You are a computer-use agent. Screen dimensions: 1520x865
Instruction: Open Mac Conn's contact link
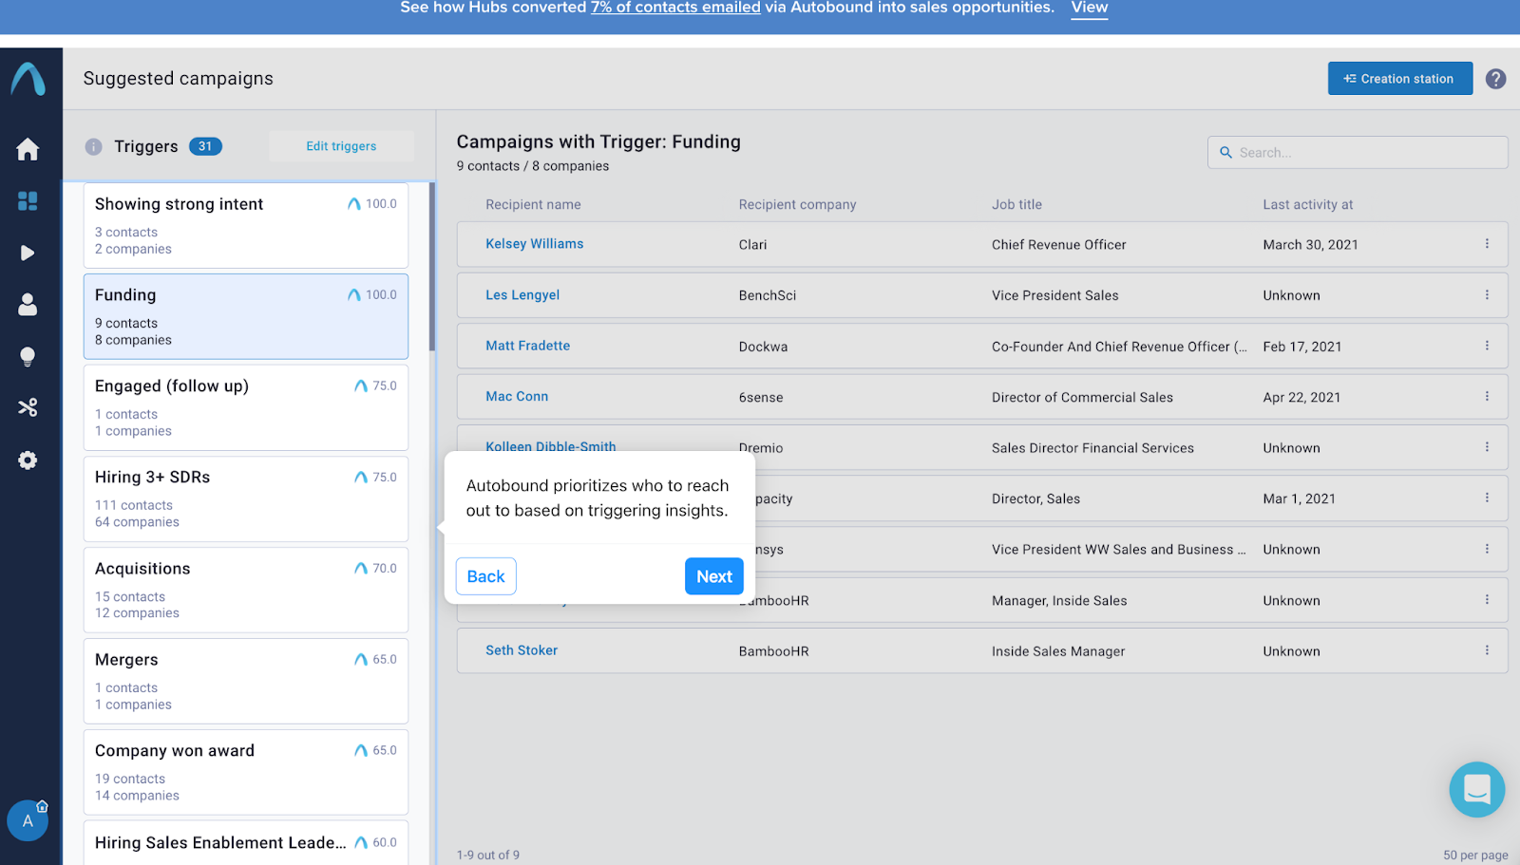[517, 397]
